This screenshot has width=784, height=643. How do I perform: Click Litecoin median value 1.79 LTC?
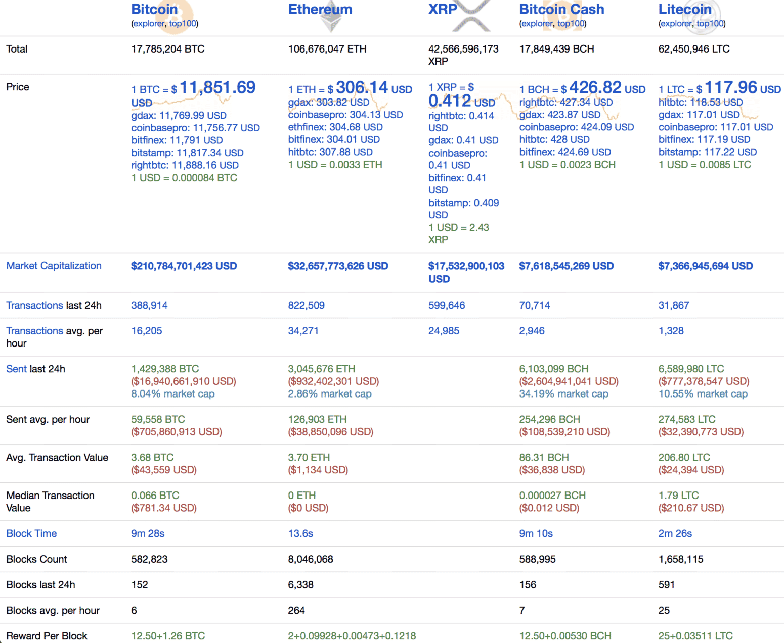679,496
